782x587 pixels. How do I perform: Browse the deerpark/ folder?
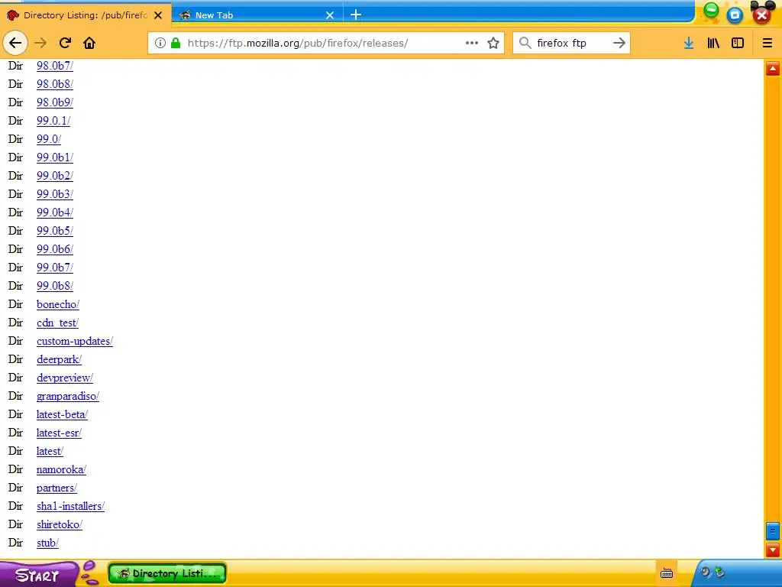point(59,359)
